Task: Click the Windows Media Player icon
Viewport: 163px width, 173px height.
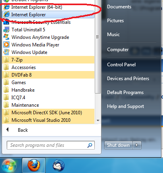Action: (x=6, y=45)
